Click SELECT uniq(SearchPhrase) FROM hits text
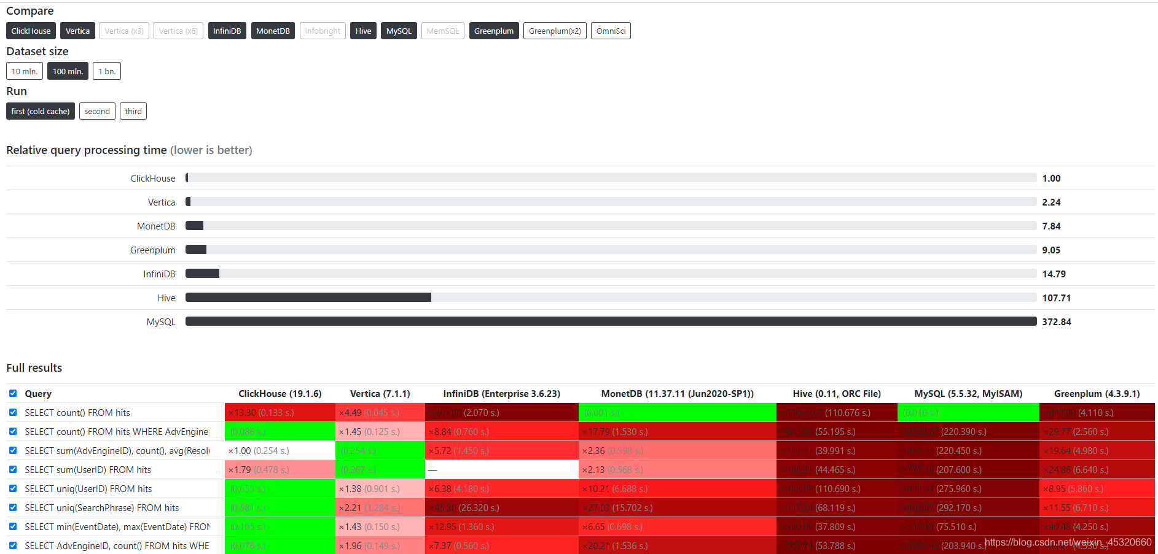The width and height of the screenshot is (1158, 554). [102, 508]
